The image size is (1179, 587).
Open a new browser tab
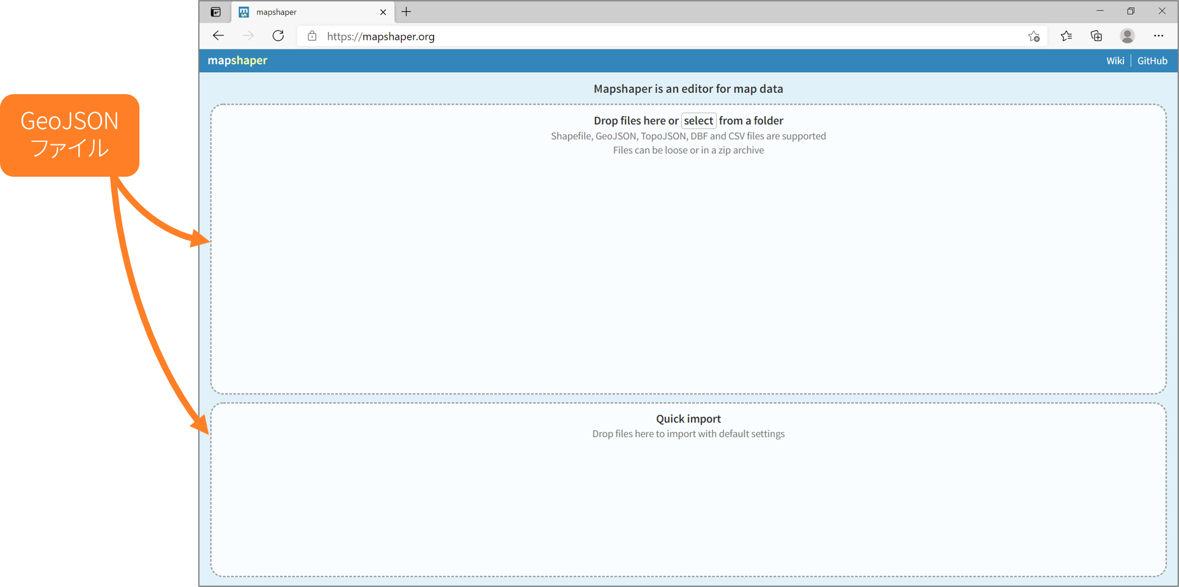[x=406, y=12]
